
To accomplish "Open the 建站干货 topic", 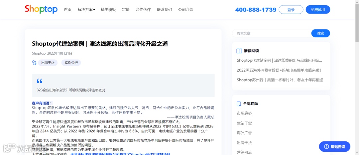I will coord(244,123).
